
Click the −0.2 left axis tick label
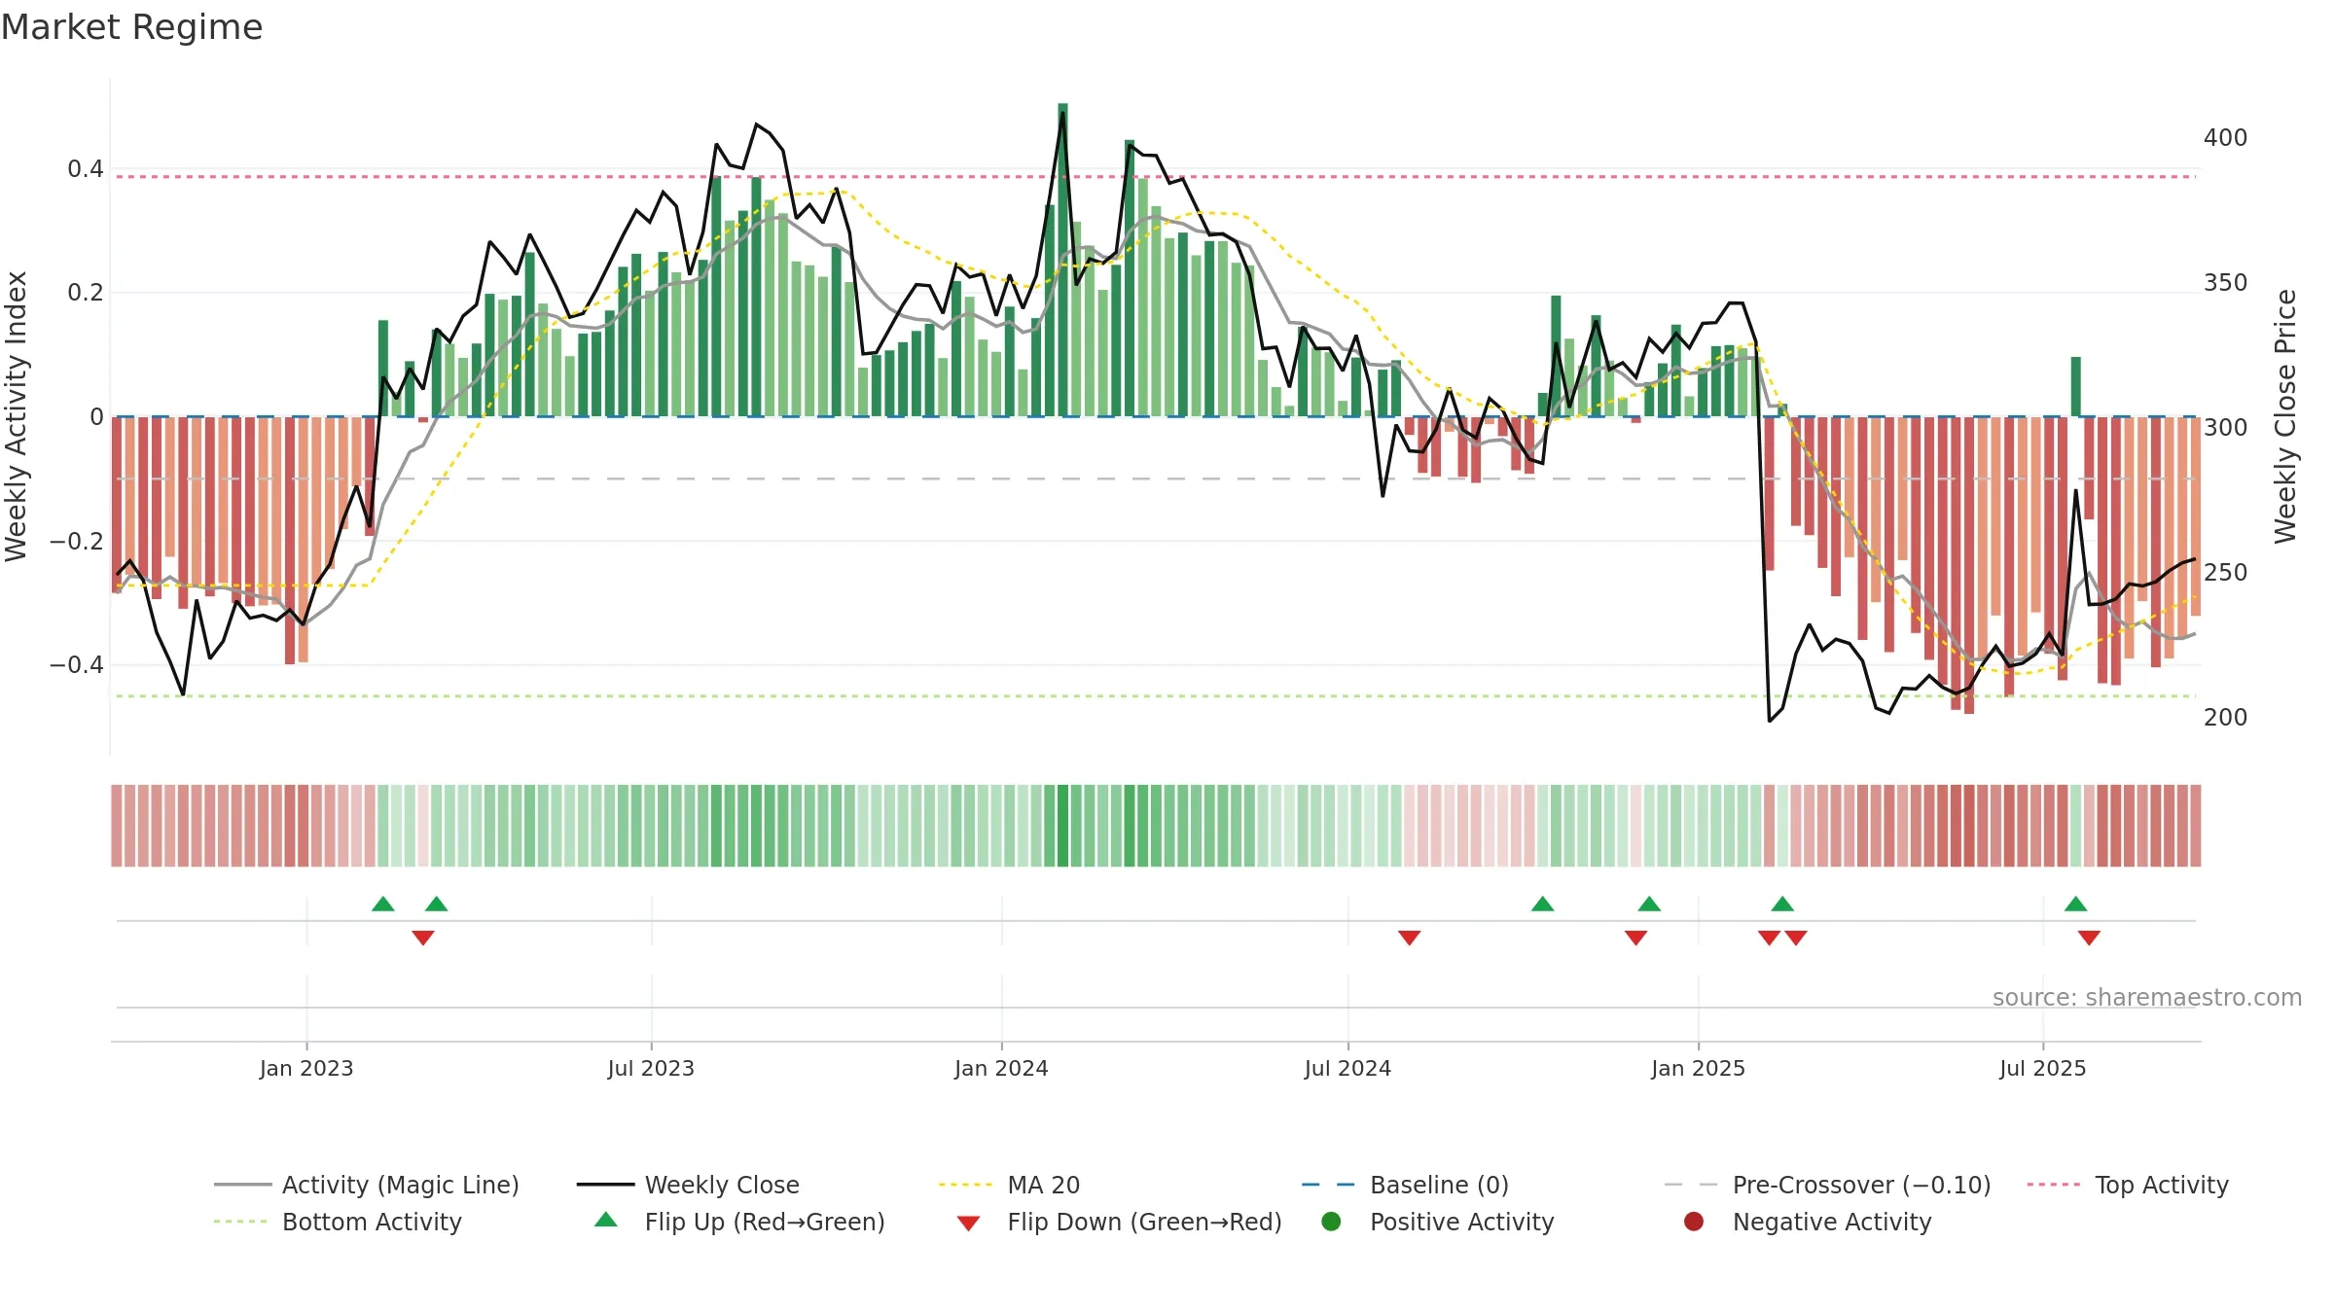77,541
